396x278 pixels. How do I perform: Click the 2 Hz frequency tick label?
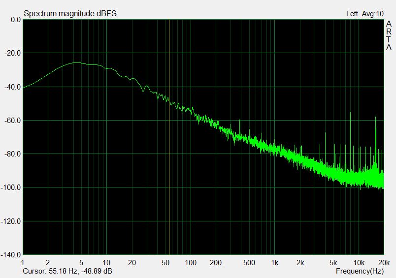pos(48,263)
